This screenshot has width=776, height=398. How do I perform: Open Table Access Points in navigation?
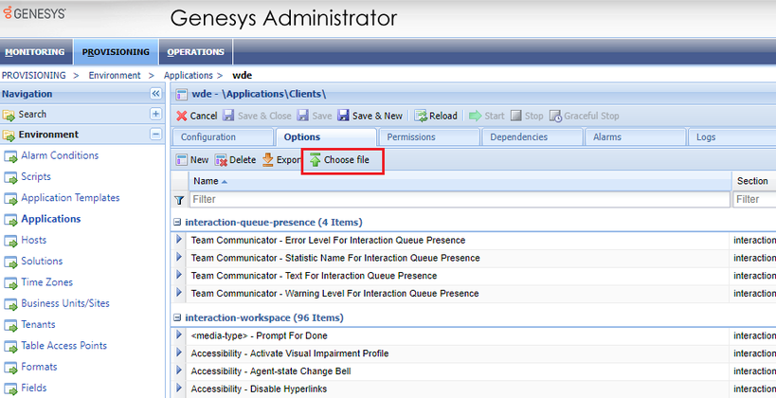[63, 346]
